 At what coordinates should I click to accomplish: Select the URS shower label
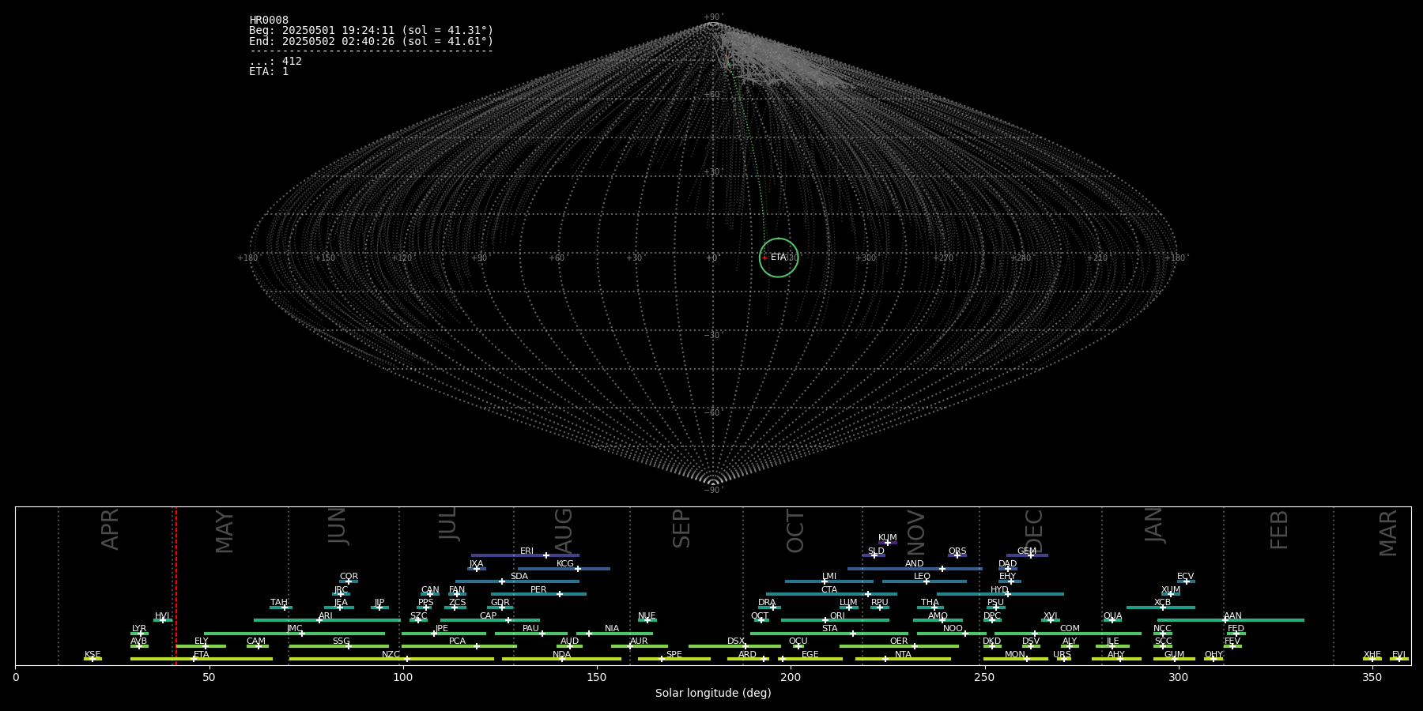[1062, 654]
